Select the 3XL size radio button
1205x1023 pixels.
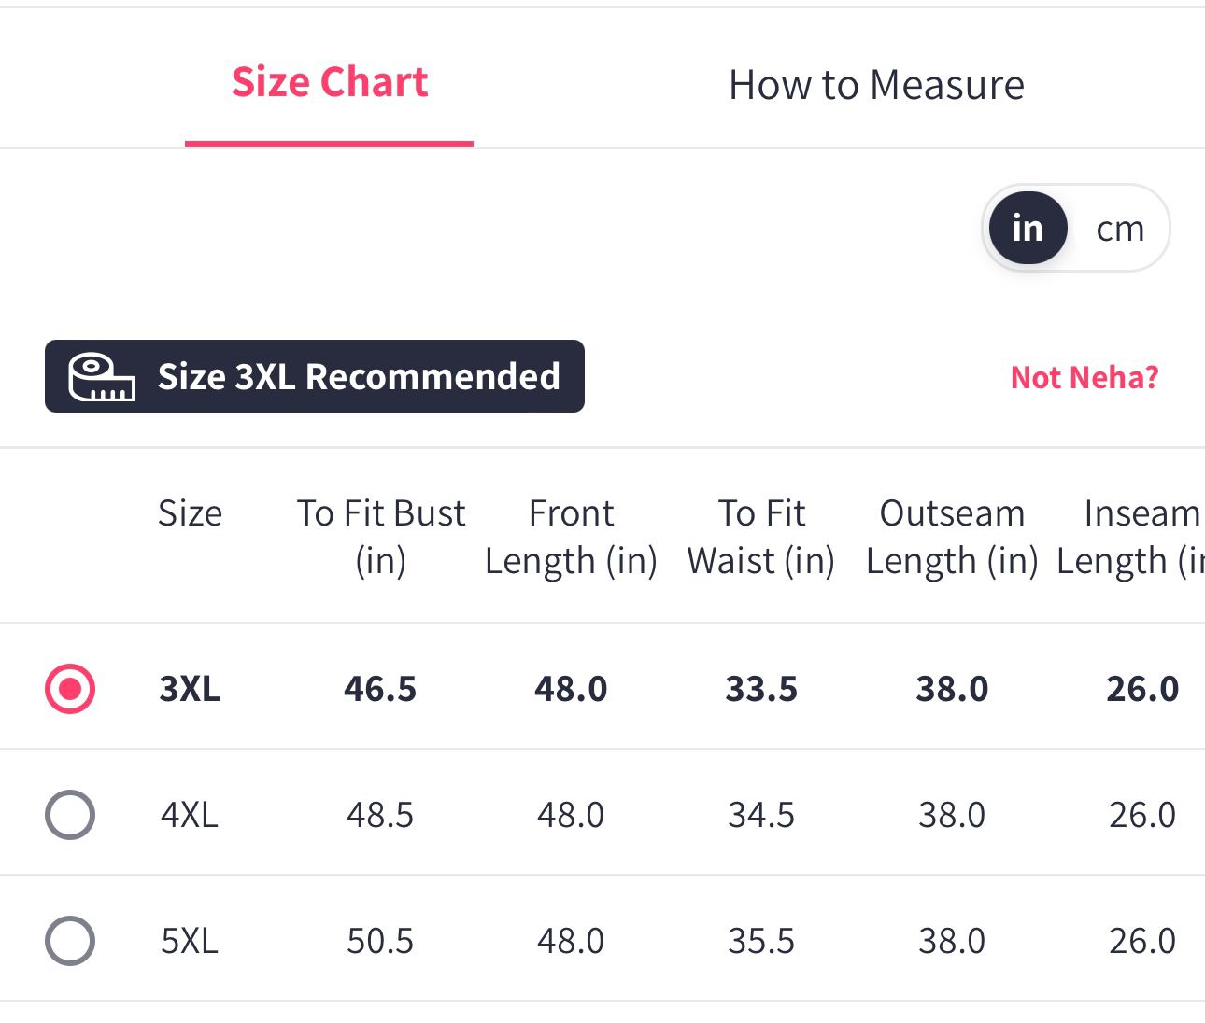pos(70,689)
